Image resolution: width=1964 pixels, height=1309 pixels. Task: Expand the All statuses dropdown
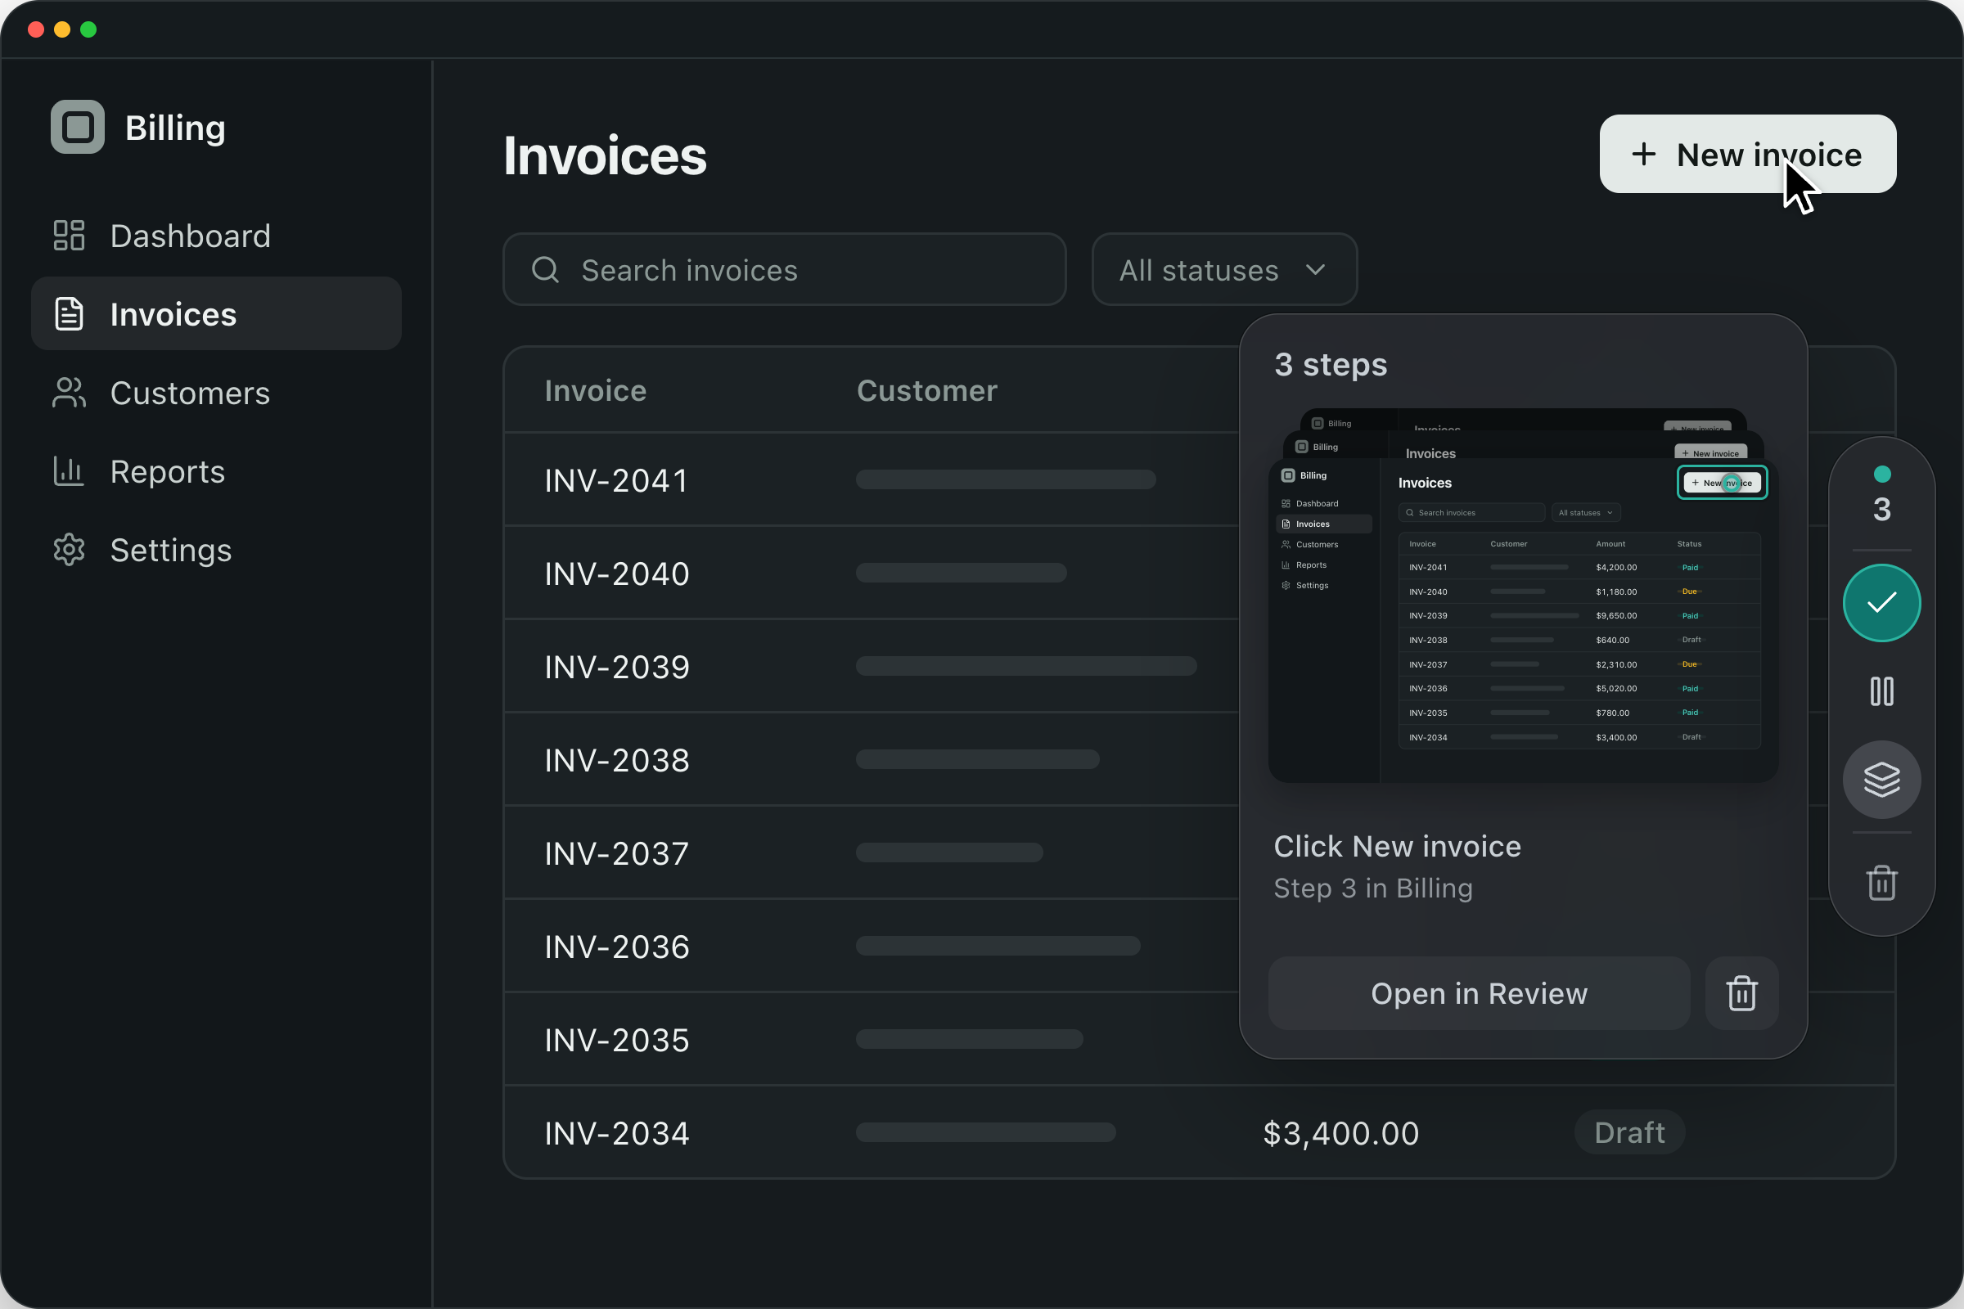1223,270
